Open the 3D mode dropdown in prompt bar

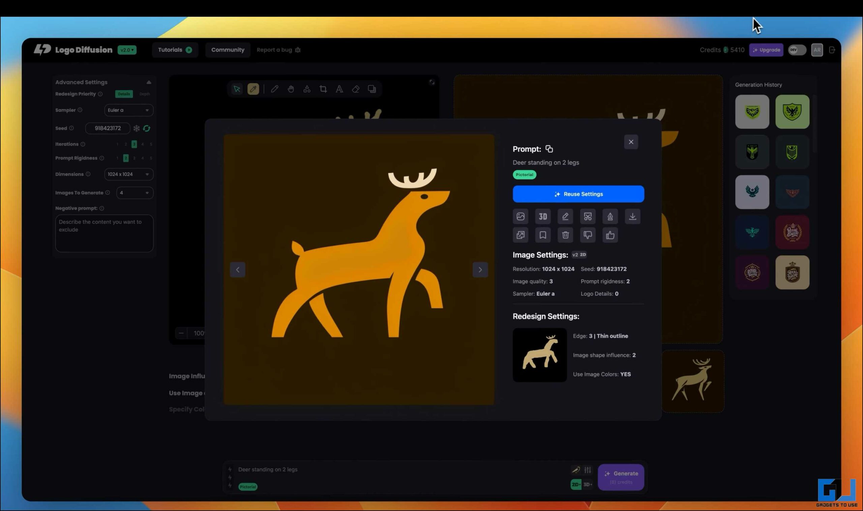pos(587,484)
